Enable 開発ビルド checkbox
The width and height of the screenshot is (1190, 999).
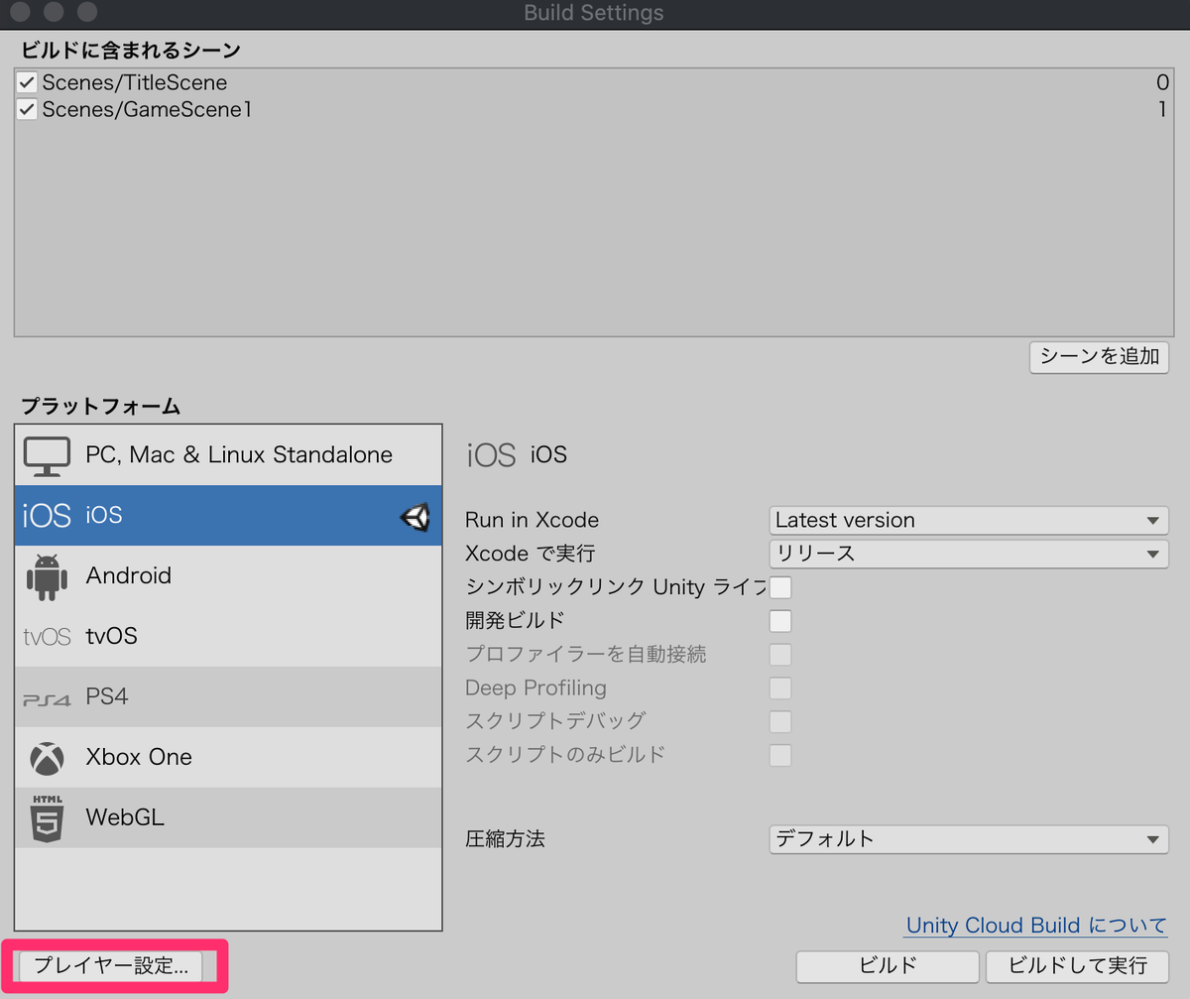781,621
